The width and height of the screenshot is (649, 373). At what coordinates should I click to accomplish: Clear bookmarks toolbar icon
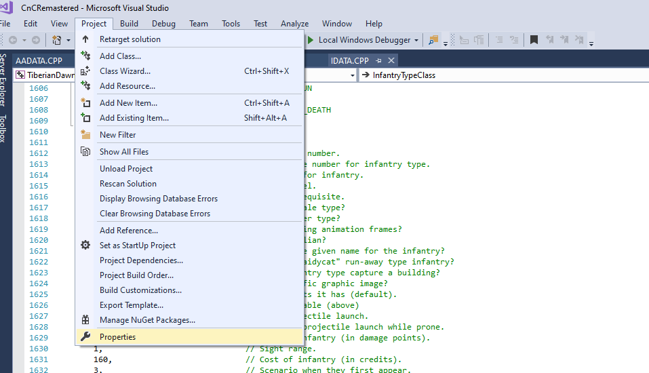(579, 40)
